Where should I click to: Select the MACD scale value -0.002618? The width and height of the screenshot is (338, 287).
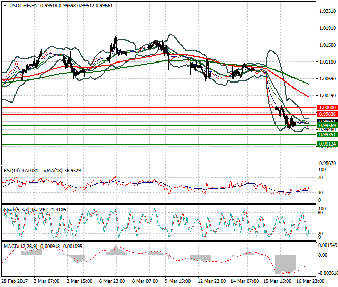pyautogui.click(x=328, y=273)
